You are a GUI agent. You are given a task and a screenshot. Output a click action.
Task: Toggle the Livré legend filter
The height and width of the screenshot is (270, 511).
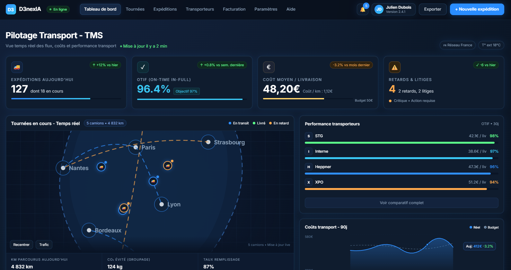pos(259,123)
